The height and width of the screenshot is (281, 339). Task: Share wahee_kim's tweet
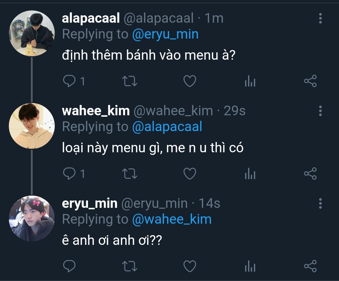(310, 174)
